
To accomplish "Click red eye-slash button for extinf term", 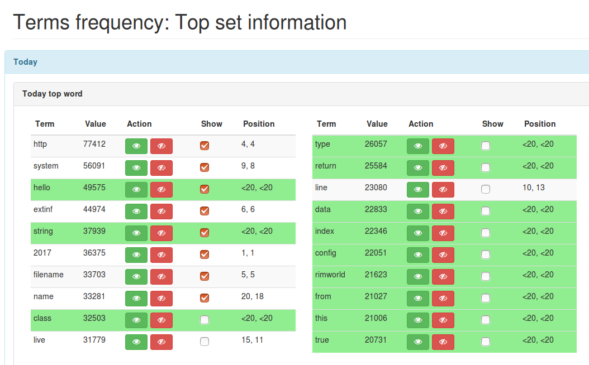I will click(161, 212).
